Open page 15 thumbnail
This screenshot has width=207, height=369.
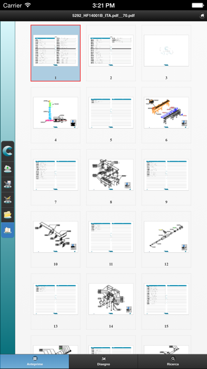(x=166, y=302)
